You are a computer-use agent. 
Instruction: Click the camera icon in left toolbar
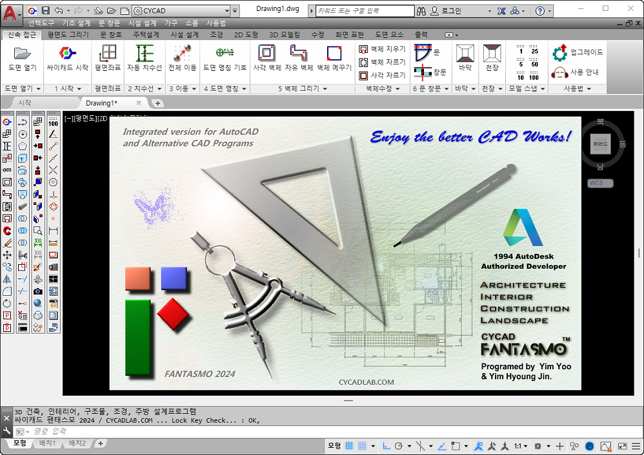click(x=38, y=291)
